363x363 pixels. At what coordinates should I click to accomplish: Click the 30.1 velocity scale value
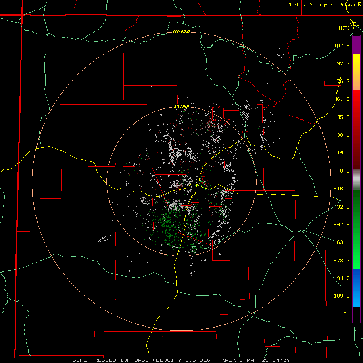click(343, 135)
